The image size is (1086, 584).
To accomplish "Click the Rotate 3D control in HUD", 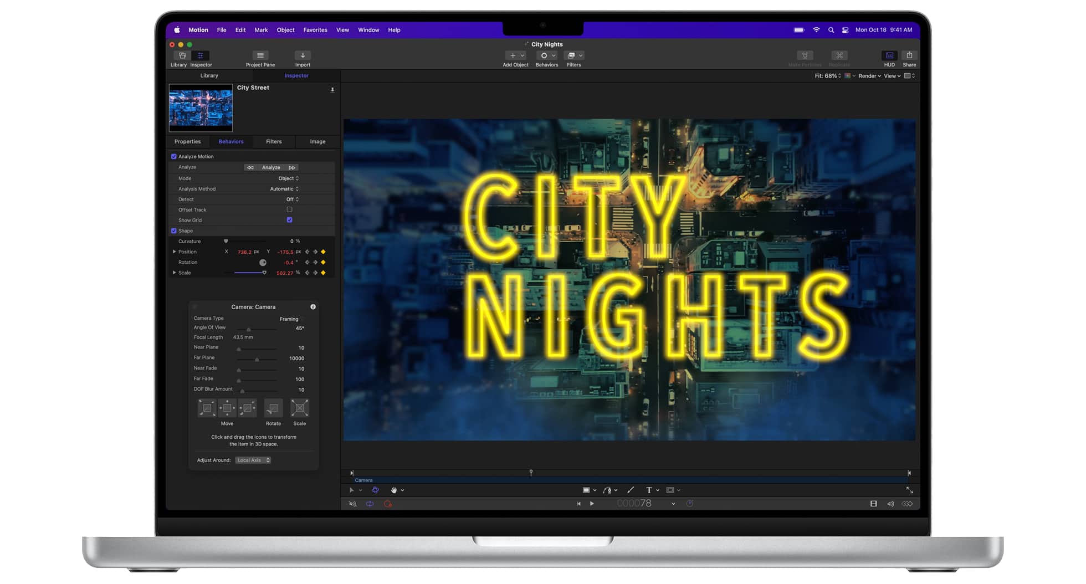I will point(273,408).
